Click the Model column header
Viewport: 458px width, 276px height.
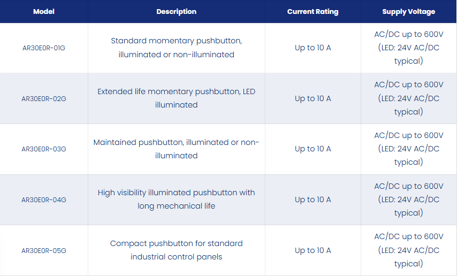[44, 12]
